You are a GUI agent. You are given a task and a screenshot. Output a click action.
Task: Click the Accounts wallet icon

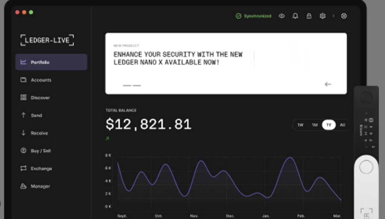tap(23, 80)
